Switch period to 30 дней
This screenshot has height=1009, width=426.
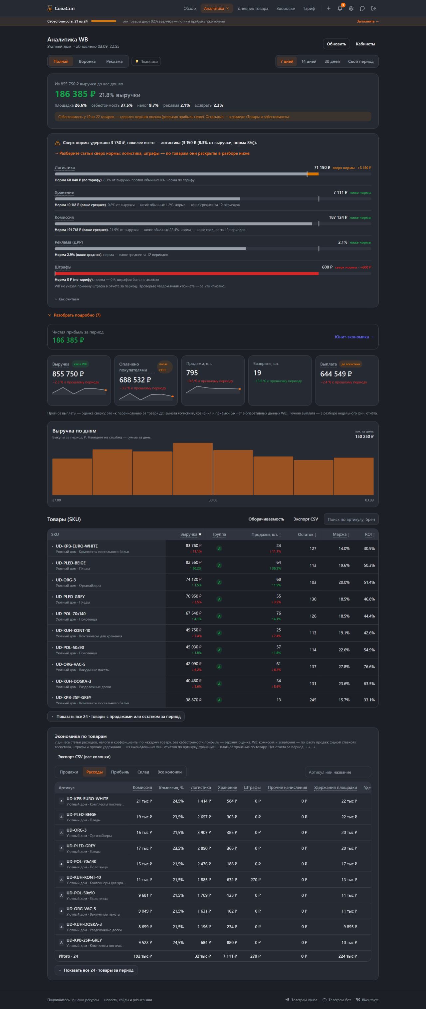click(x=332, y=61)
